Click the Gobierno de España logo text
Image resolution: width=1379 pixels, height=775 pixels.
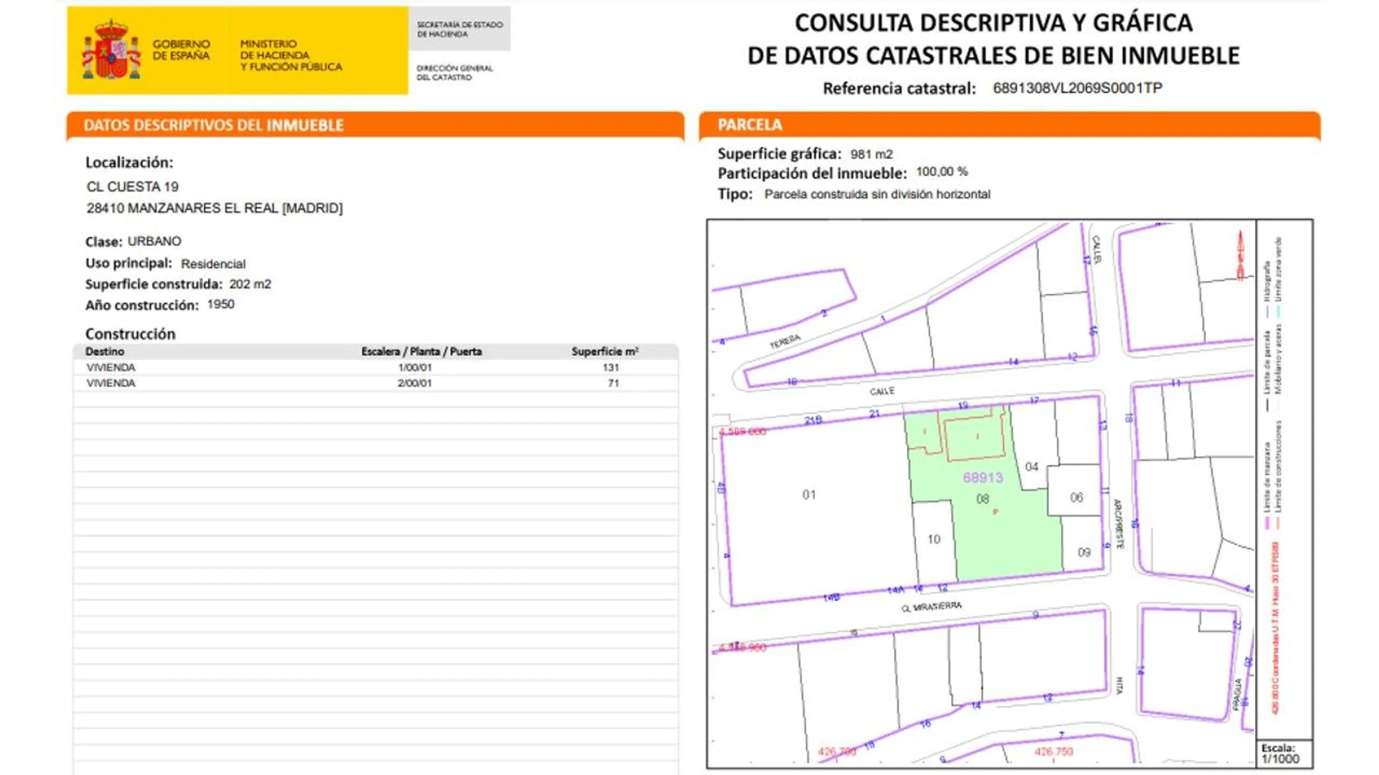click(181, 50)
